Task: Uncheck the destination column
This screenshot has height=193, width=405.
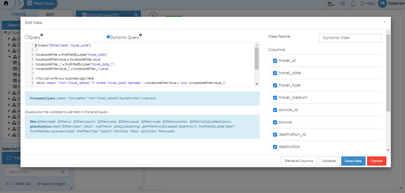Action: point(275,147)
